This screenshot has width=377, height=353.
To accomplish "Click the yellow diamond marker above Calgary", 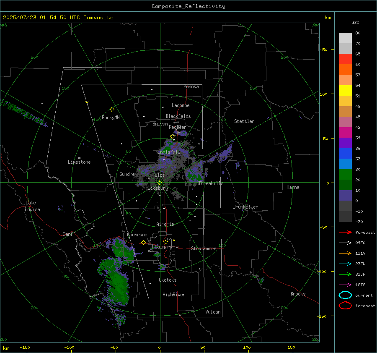I will (165, 242).
